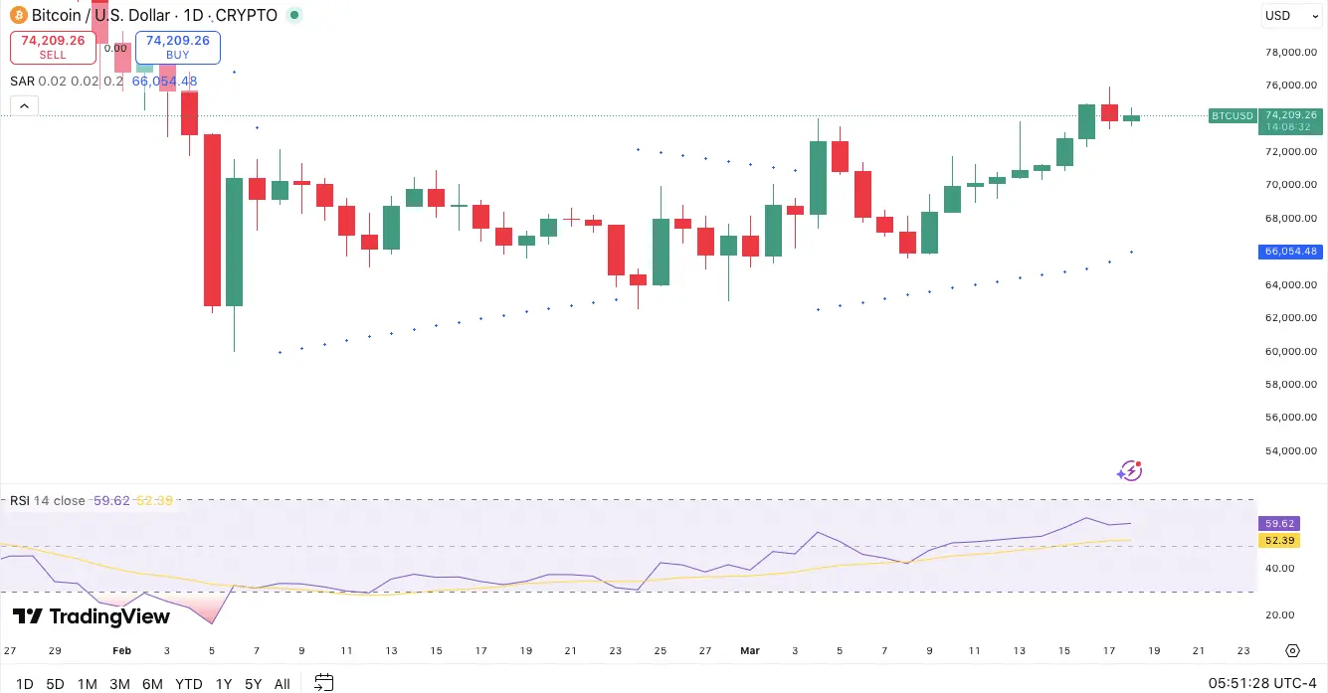Select the 6M date range
Screen dimensions: 1328x693
(x=151, y=683)
